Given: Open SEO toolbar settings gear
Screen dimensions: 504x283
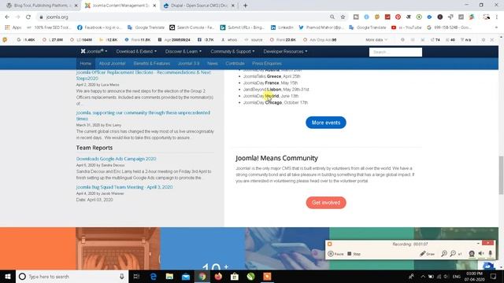Looking at the screenshot, I should [483, 40].
